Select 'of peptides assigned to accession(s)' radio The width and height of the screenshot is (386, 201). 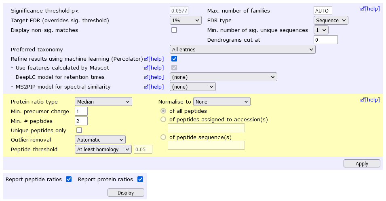coord(163,119)
